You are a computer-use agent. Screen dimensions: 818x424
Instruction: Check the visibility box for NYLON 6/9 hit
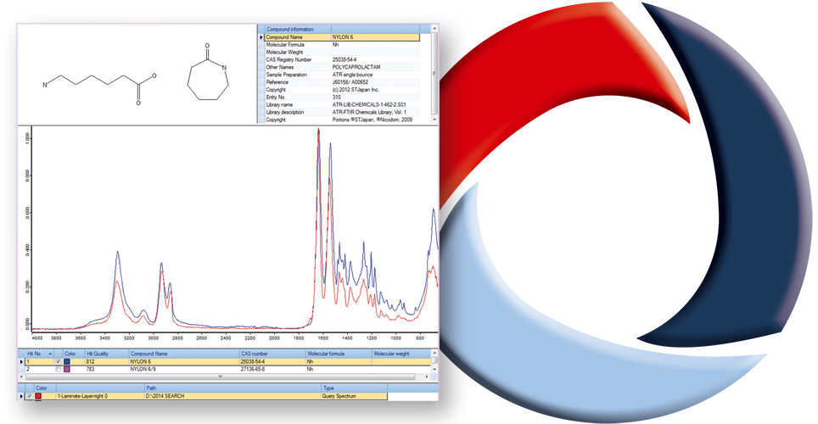pyautogui.click(x=59, y=369)
